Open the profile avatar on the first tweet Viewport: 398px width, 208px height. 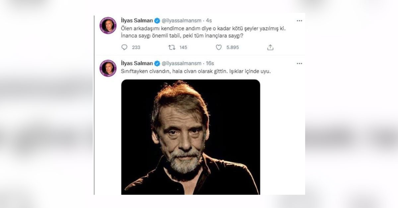coord(108,26)
